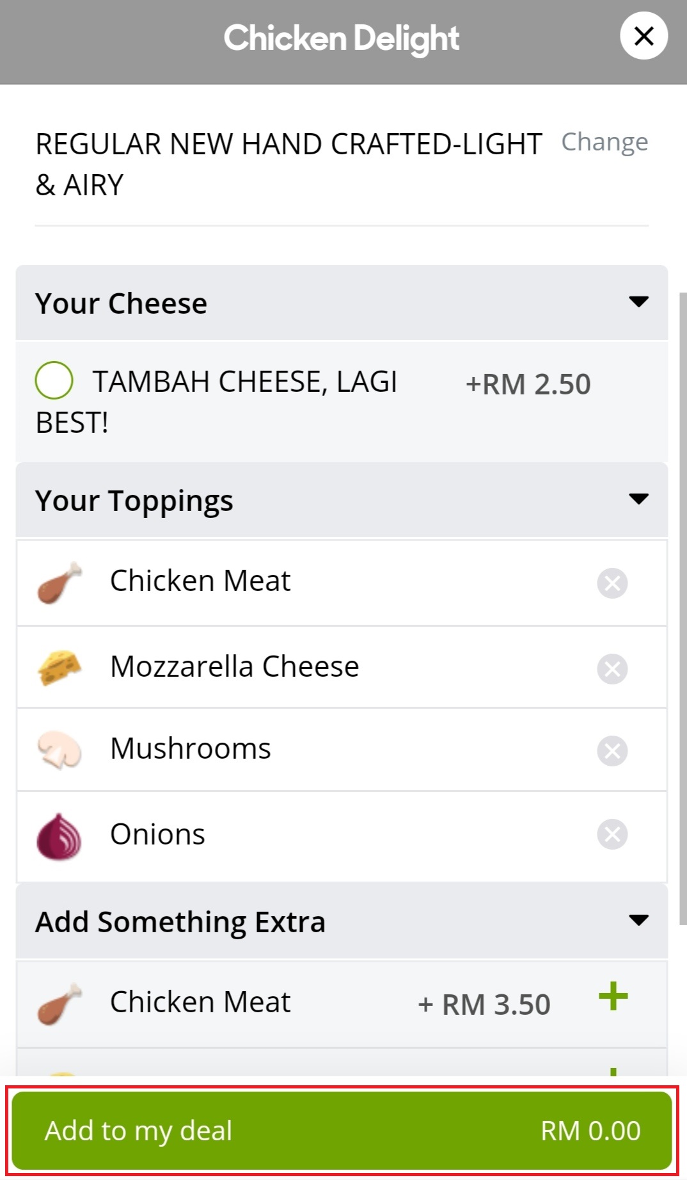Click the Your Toppings section header
This screenshot has width=687, height=1180.
[134, 501]
